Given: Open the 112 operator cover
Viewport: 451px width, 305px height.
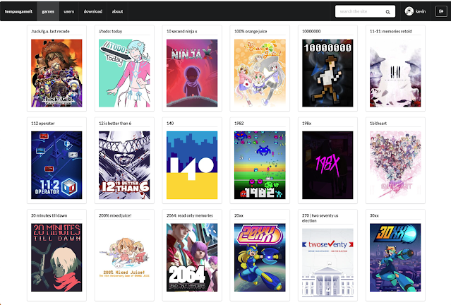Looking at the screenshot, I should 56,165.
